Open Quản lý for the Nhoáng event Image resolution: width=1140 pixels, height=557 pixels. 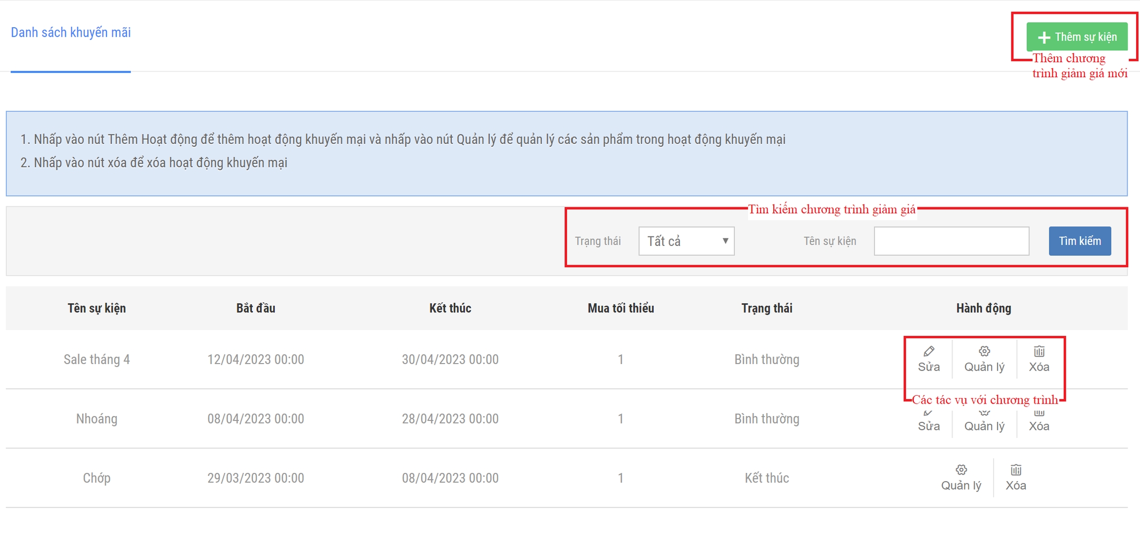[984, 425]
